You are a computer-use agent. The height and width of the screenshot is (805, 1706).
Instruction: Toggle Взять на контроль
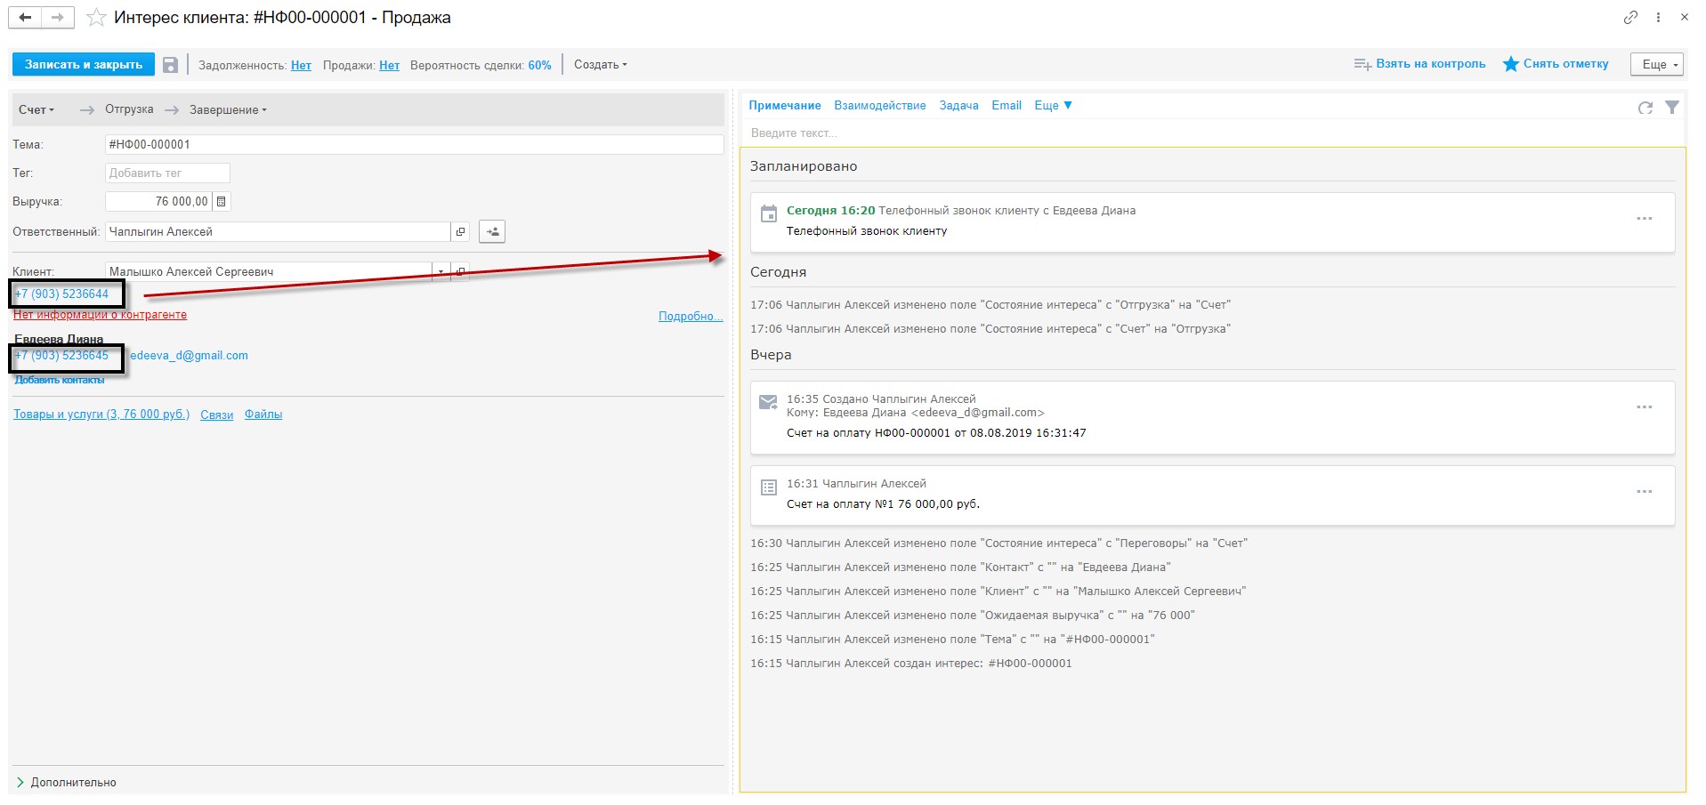(x=1419, y=64)
